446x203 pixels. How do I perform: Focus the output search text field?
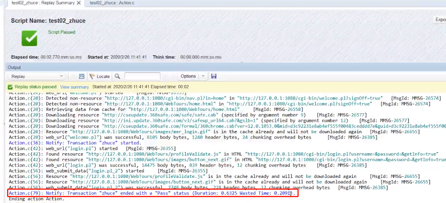142,76
